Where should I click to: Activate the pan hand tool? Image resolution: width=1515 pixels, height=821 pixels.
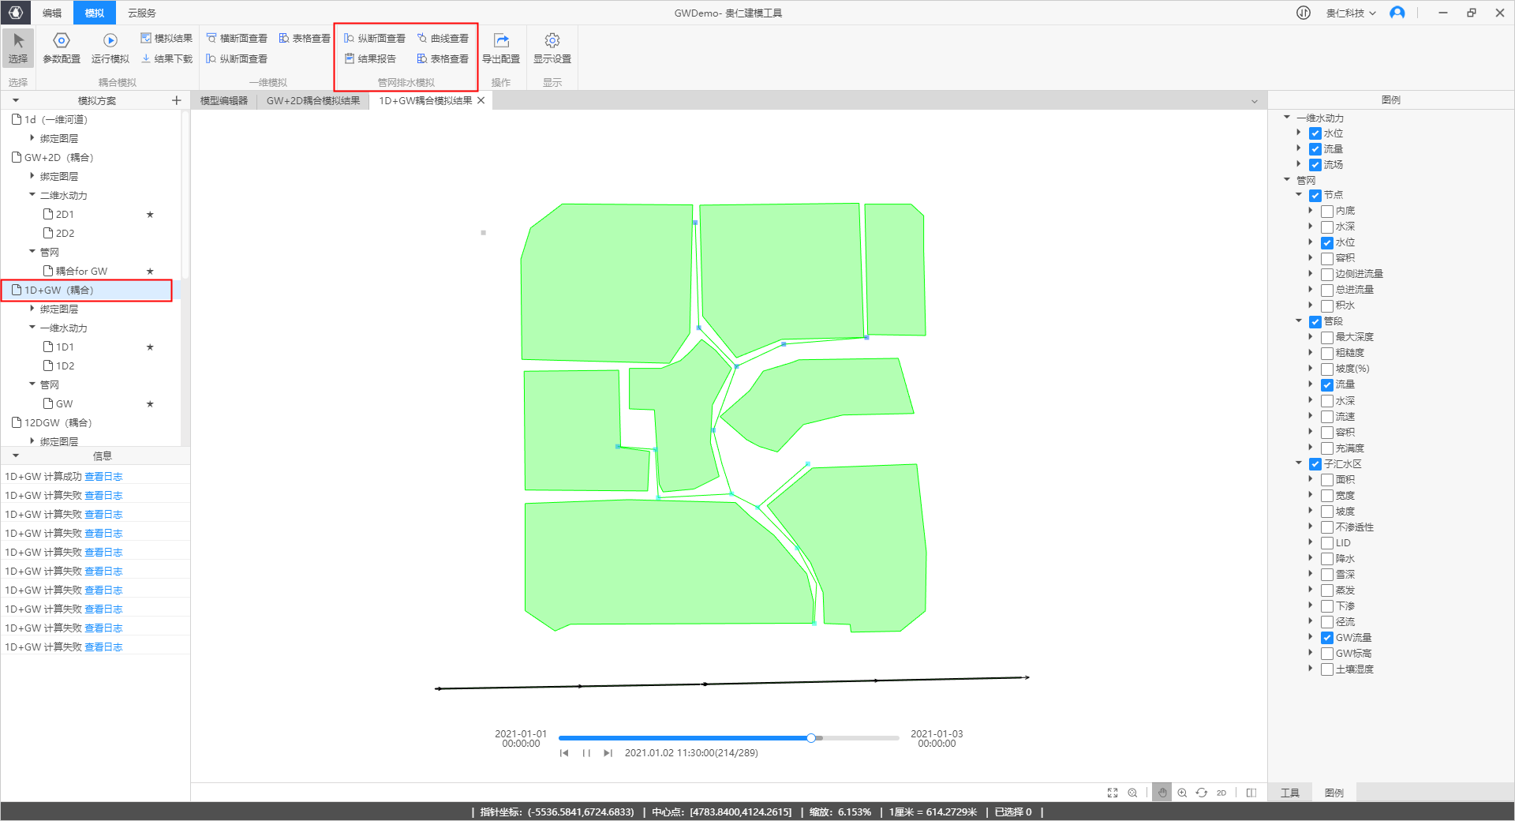tap(1161, 793)
